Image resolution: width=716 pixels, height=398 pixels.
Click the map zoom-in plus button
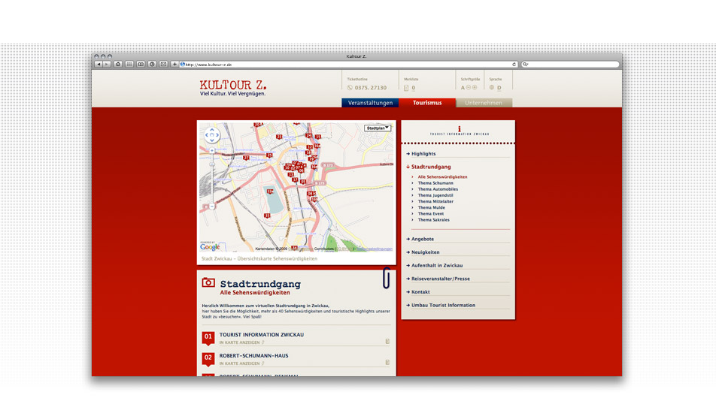pos(212,151)
